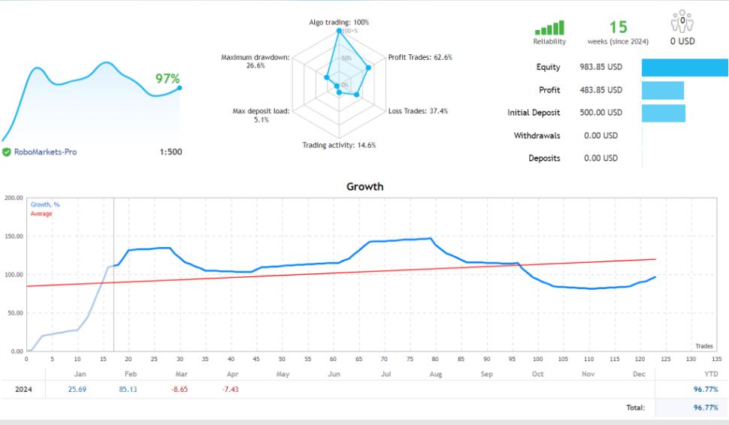Screen dimensions: 729x425
Task: Open the RoboMarkets-Pro broker link
Action: [x=44, y=152]
